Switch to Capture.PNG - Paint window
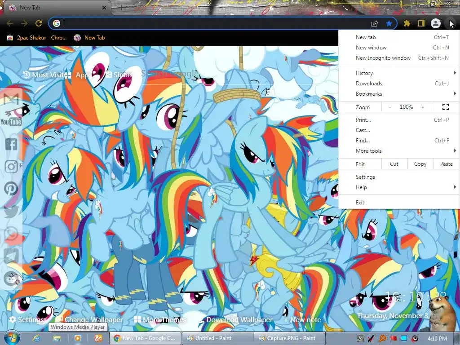This screenshot has width=460, height=345. 289,338
